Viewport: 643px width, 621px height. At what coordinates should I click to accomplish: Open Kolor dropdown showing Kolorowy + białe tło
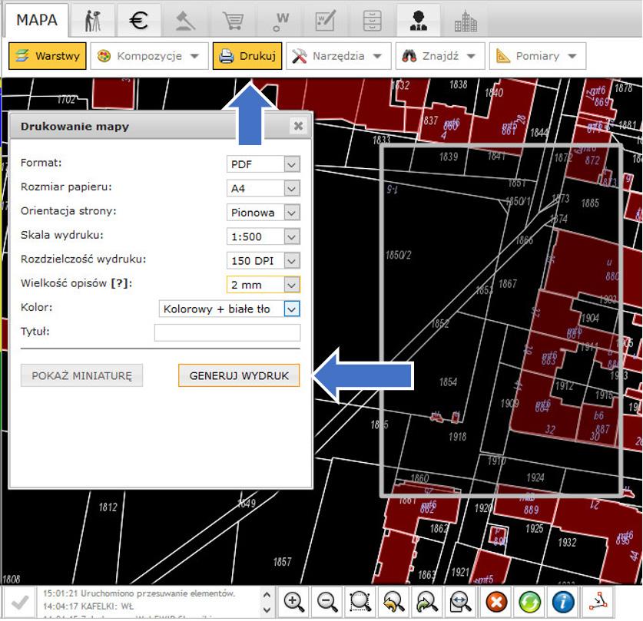tap(229, 309)
